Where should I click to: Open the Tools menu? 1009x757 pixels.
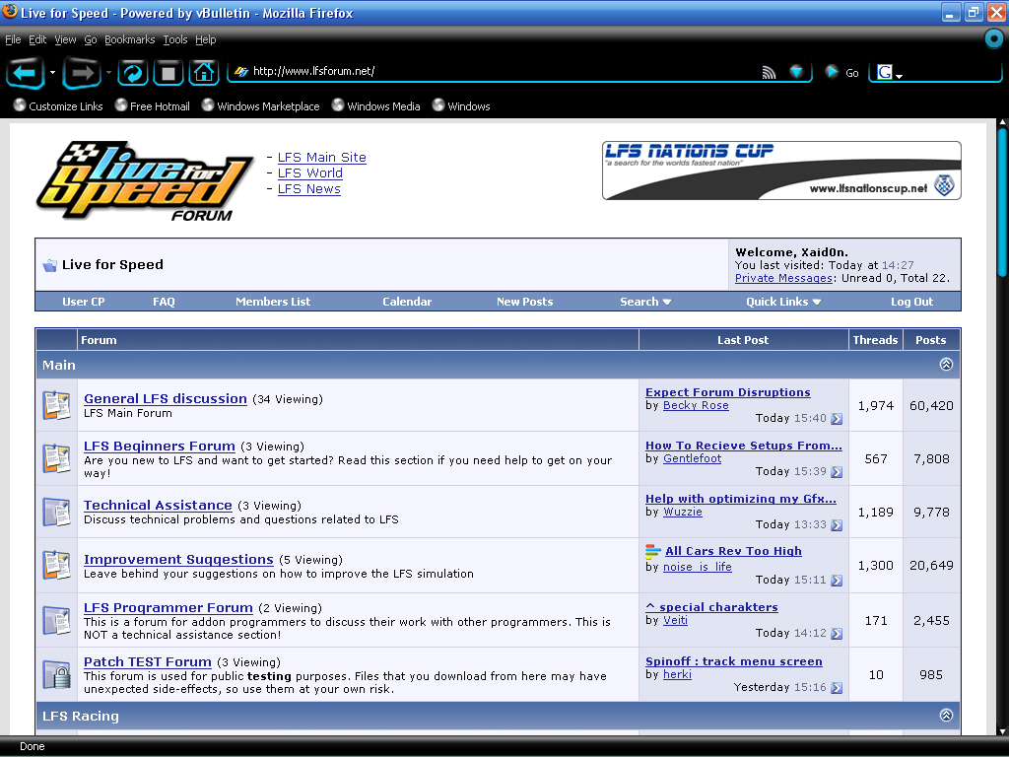175,39
